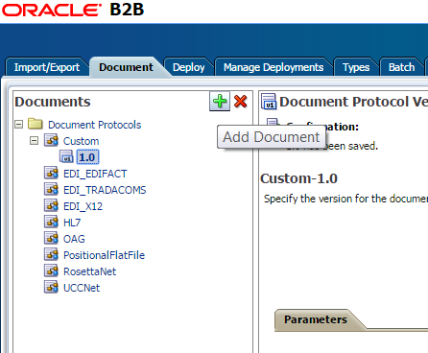Click the red X delete icon
This screenshot has height=353, width=428.
coord(240,102)
